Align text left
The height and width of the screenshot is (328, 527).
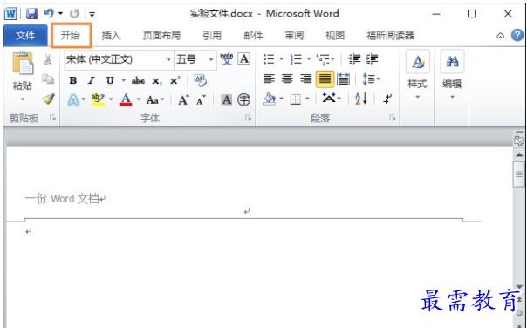tap(269, 79)
